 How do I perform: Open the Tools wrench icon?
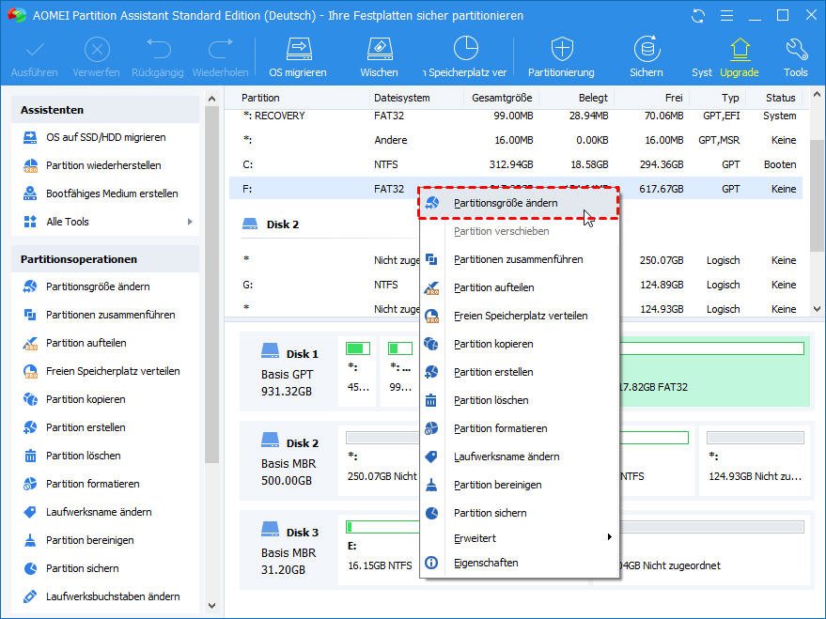(x=796, y=50)
